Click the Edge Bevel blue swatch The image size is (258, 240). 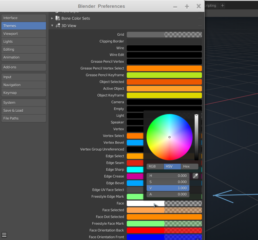pyautogui.click(x=135, y=183)
